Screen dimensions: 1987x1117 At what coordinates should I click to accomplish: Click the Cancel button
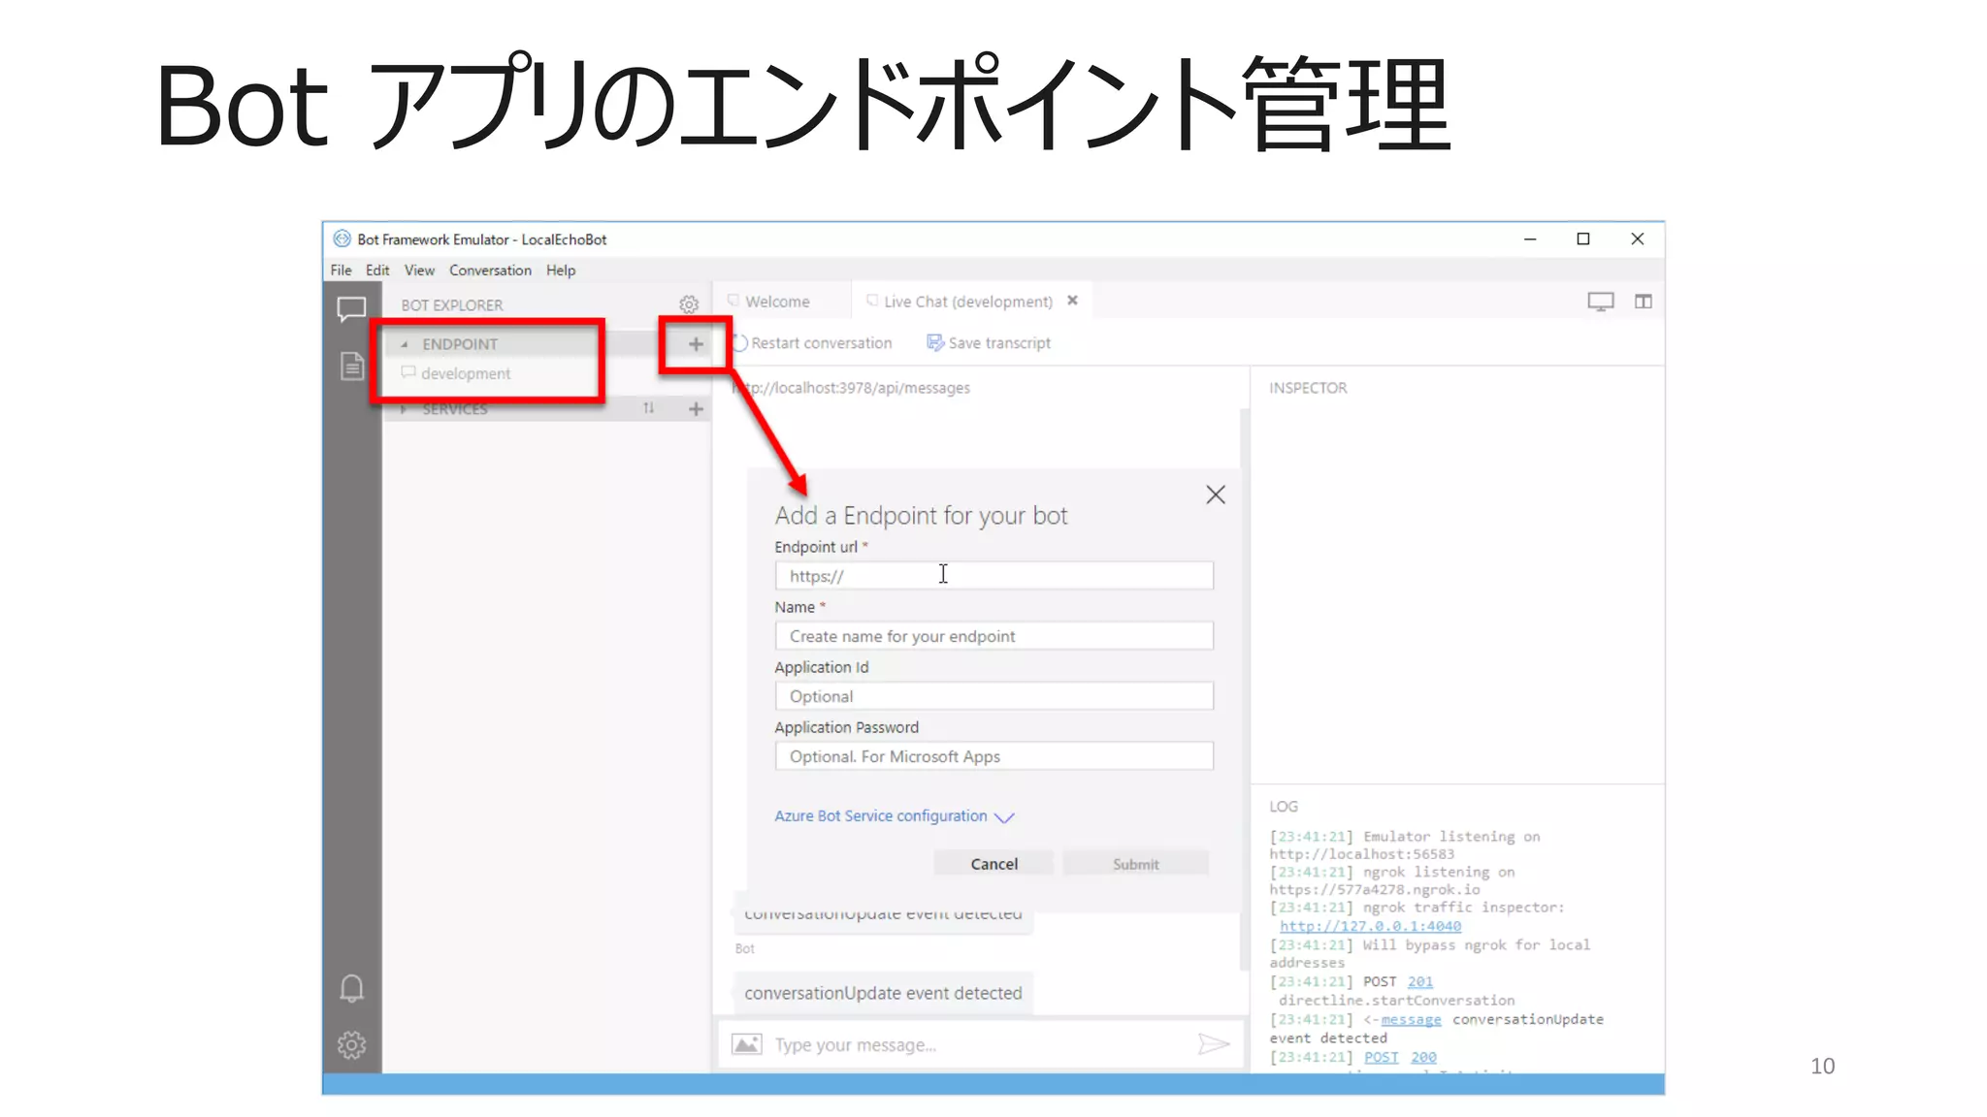click(993, 863)
